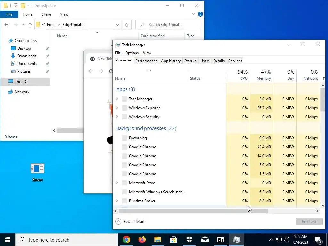Click Properties quick access toolbar icon
328x246 pixels.
(x=16, y=6)
